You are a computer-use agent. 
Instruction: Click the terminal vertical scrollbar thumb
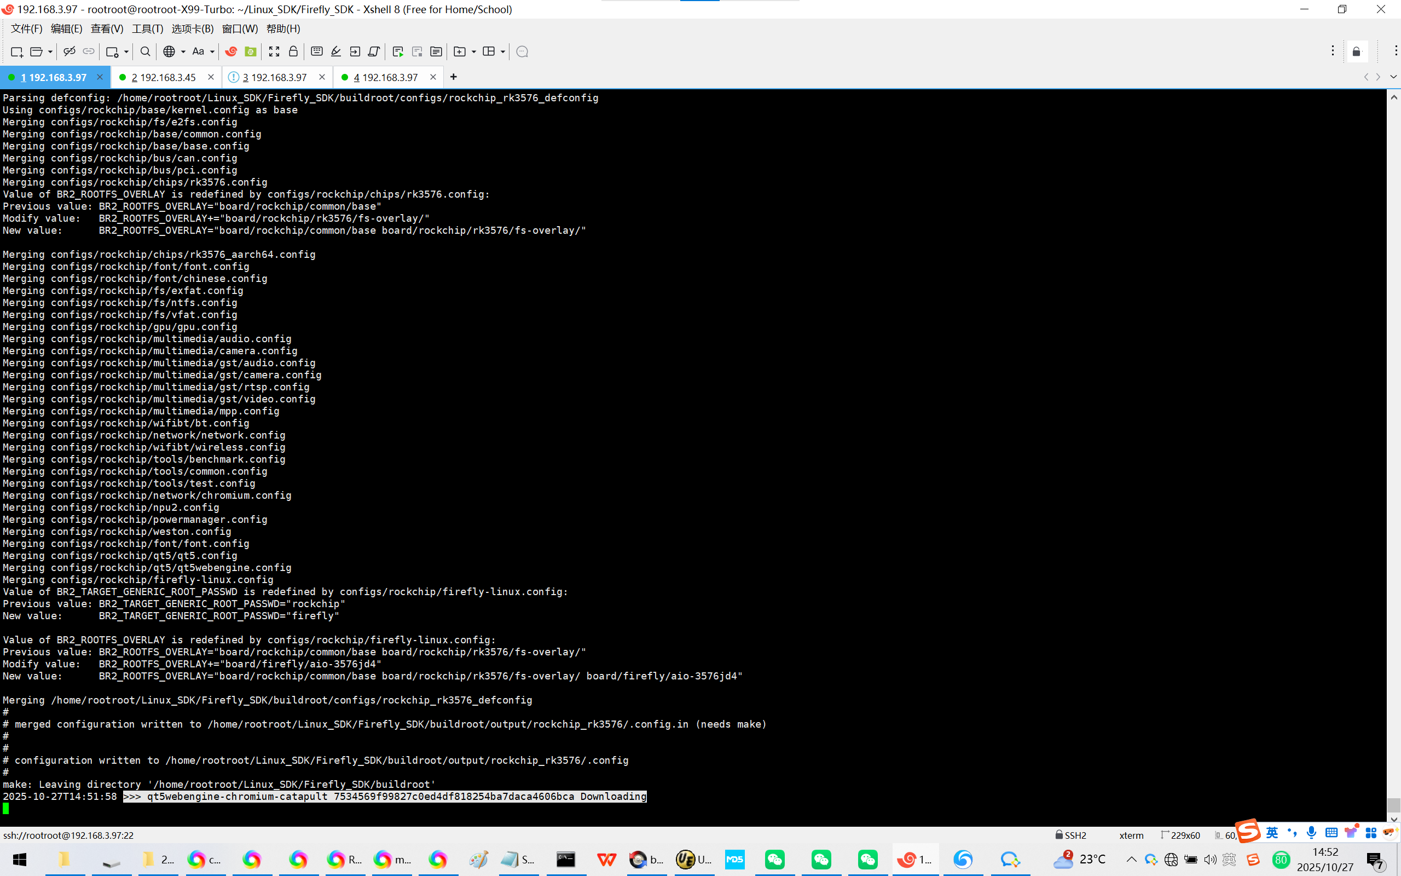point(1393,804)
